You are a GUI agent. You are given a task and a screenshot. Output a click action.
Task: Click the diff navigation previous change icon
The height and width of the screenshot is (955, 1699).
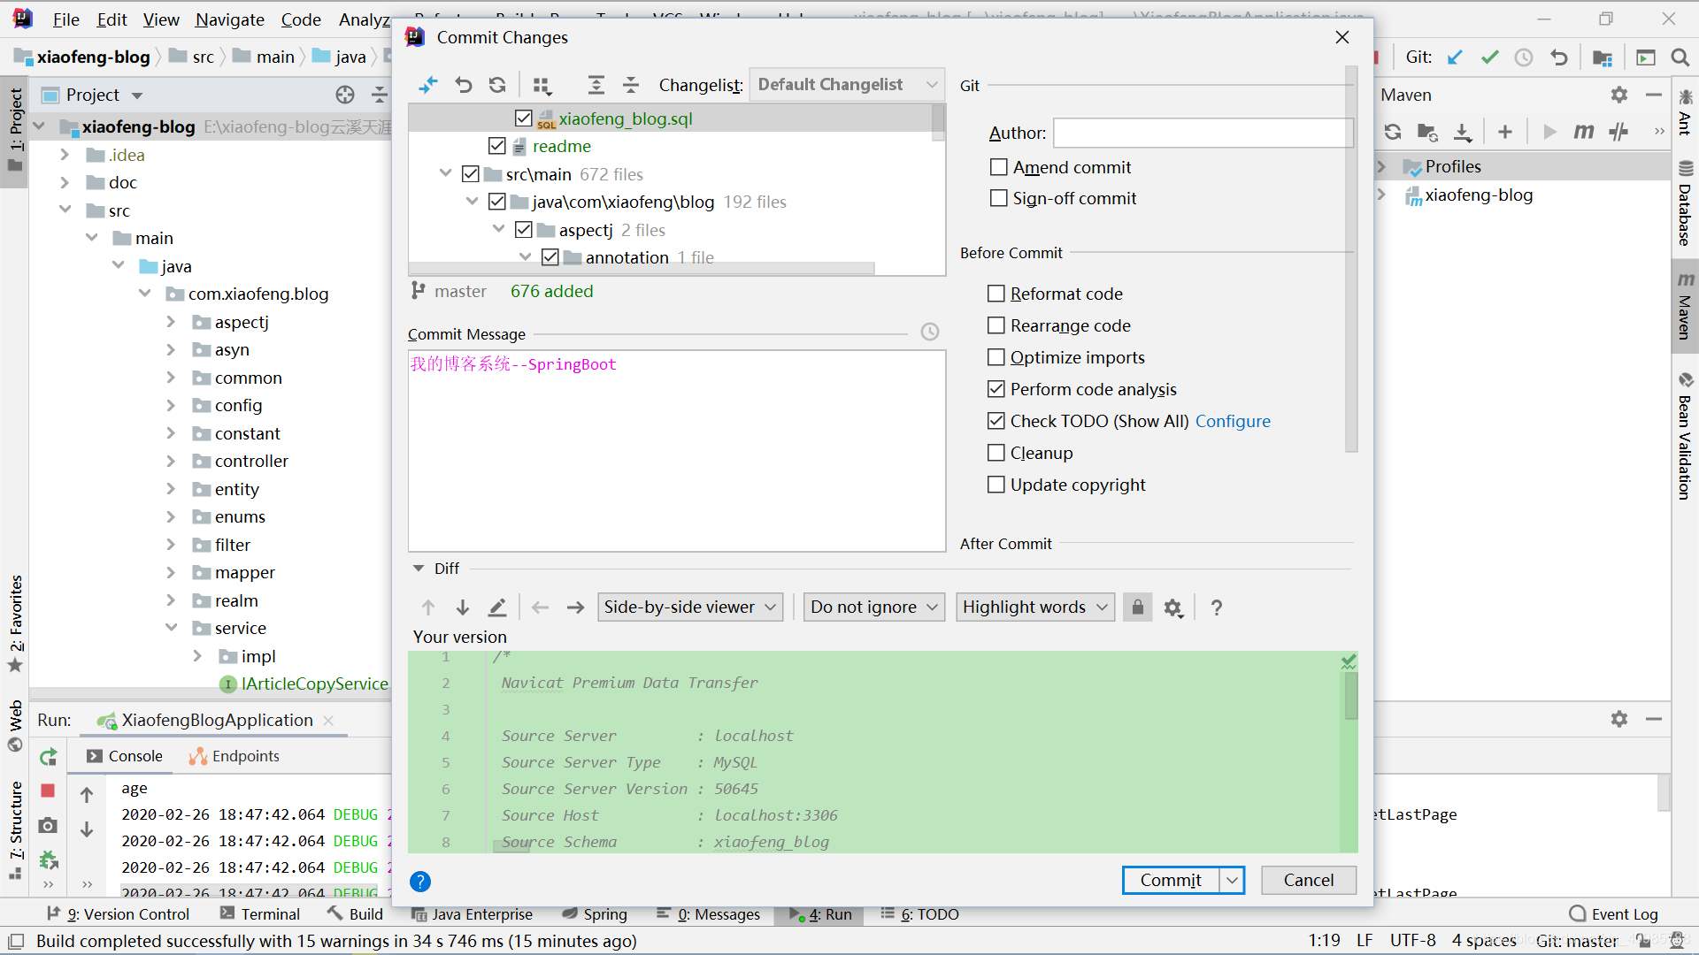click(428, 607)
